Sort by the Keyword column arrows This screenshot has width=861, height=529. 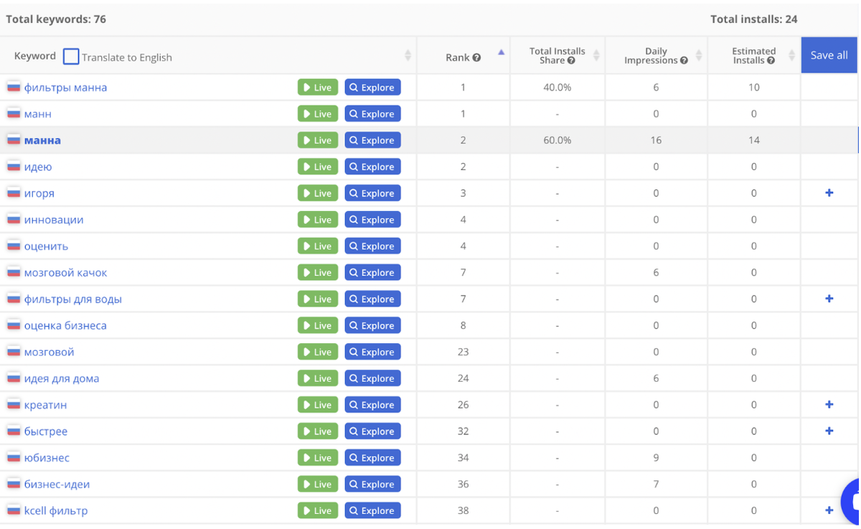(408, 55)
